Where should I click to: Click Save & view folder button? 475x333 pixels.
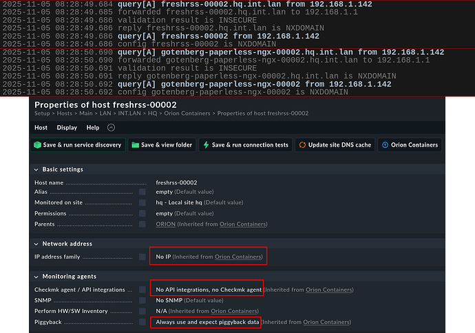coord(162,145)
